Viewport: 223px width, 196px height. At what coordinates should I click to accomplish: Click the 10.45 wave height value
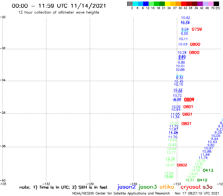pyautogui.click(x=179, y=81)
